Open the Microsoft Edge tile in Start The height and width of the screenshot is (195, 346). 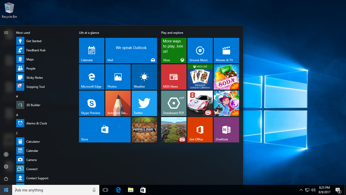(x=92, y=77)
